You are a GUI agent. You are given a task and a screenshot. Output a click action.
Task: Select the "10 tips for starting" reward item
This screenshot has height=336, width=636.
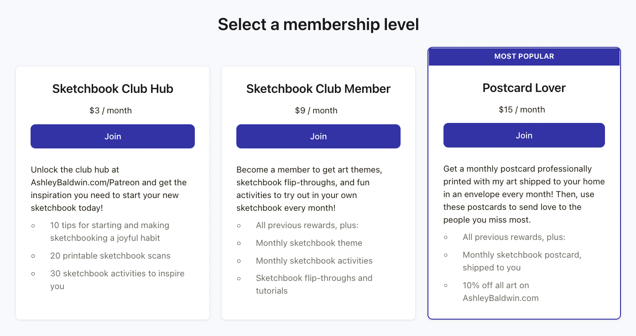[109, 231]
